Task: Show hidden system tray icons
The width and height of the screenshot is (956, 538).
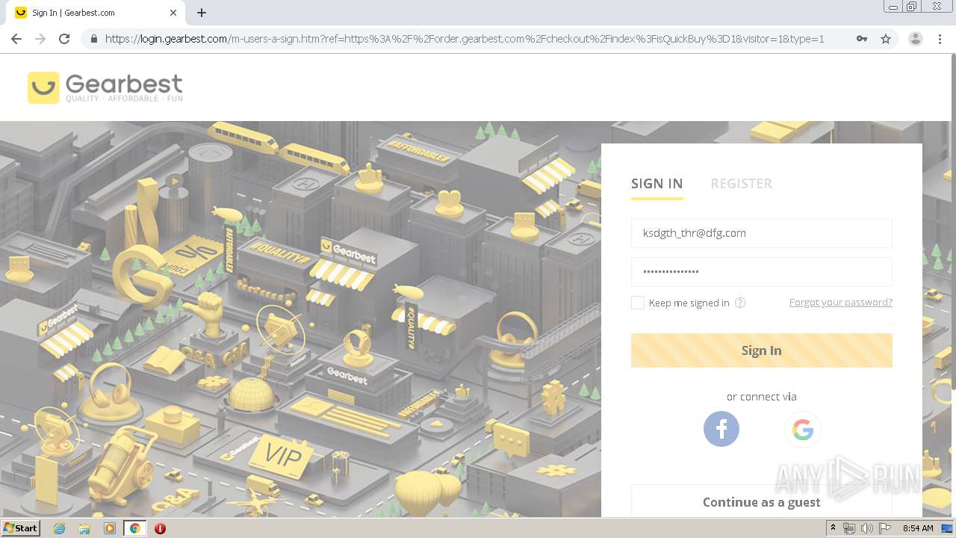Action: pyautogui.click(x=833, y=528)
